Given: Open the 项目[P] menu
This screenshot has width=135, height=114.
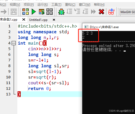Looking at the screenshot, I should (29, 5).
